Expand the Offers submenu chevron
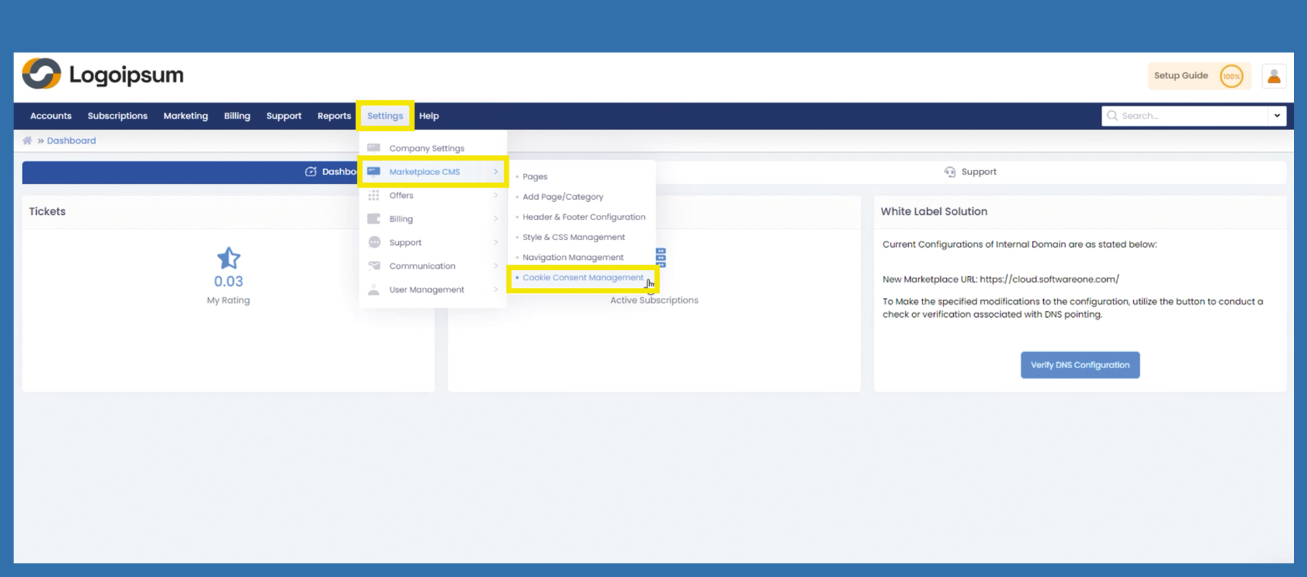 coord(496,196)
